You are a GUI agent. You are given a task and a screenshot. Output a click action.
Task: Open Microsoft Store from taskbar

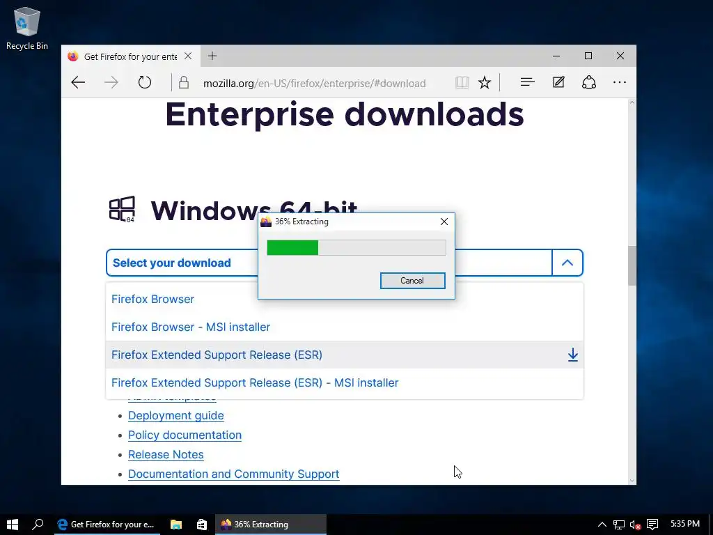[202, 525]
